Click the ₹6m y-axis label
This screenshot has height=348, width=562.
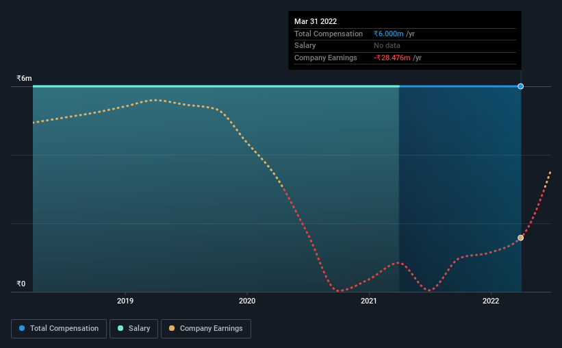(x=24, y=78)
